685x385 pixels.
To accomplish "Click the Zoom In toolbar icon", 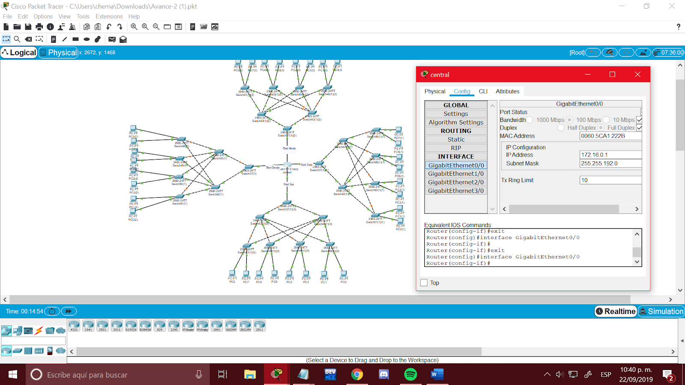I will pyautogui.click(x=134, y=27).
